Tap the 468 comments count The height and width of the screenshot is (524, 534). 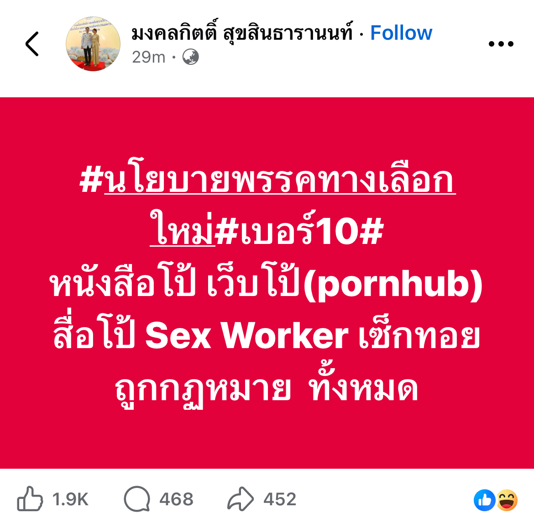click(x=177, y=499)
